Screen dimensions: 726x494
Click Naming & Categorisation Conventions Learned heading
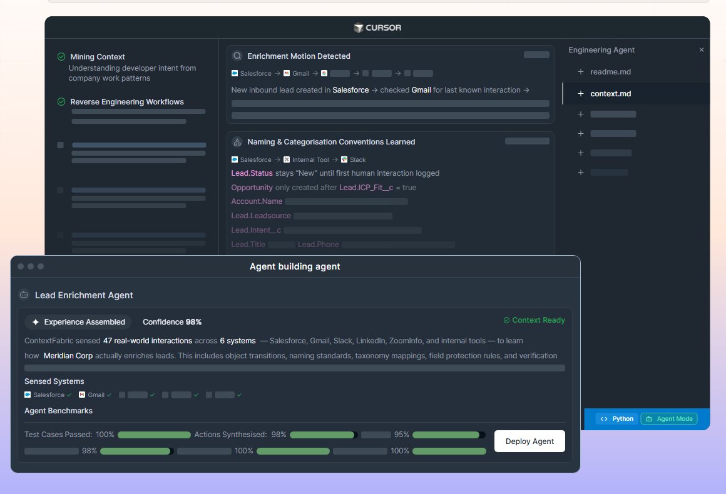click(331, 142)
